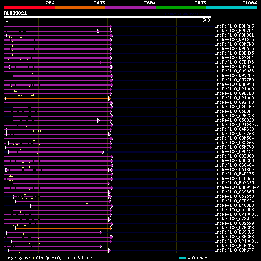Select the UniRef100_Q4RSI9 label
The height and width of the screenshot is (261, 261).
coord(234,129)
